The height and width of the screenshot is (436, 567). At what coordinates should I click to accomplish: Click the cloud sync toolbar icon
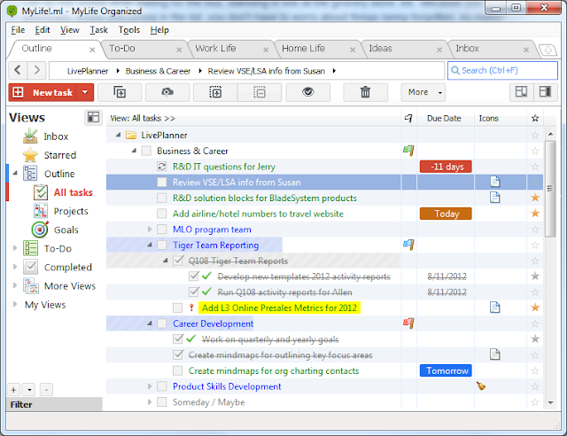[x=167, y=93]
